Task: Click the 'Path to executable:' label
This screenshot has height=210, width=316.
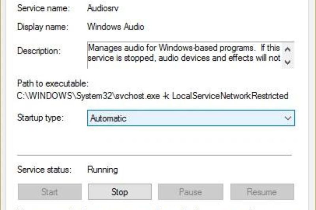Action: click(x=53, y=84)
